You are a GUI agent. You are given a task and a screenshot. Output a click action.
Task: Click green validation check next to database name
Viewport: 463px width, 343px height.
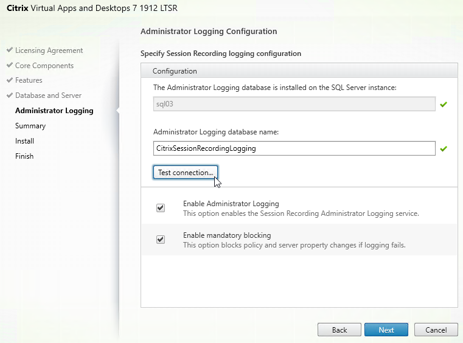[444, 148]
